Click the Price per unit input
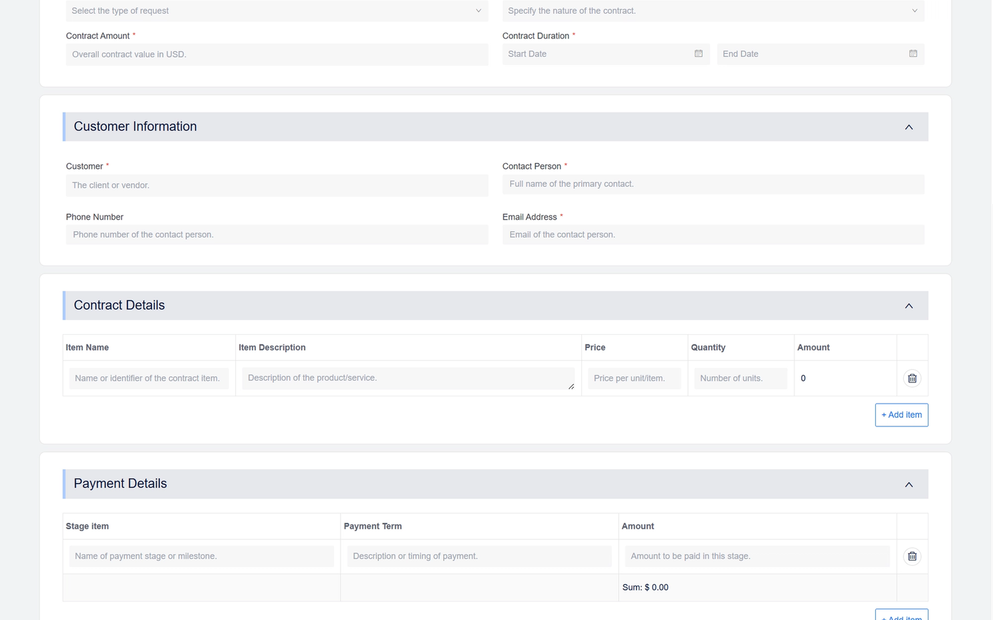 tap(634, 378)
